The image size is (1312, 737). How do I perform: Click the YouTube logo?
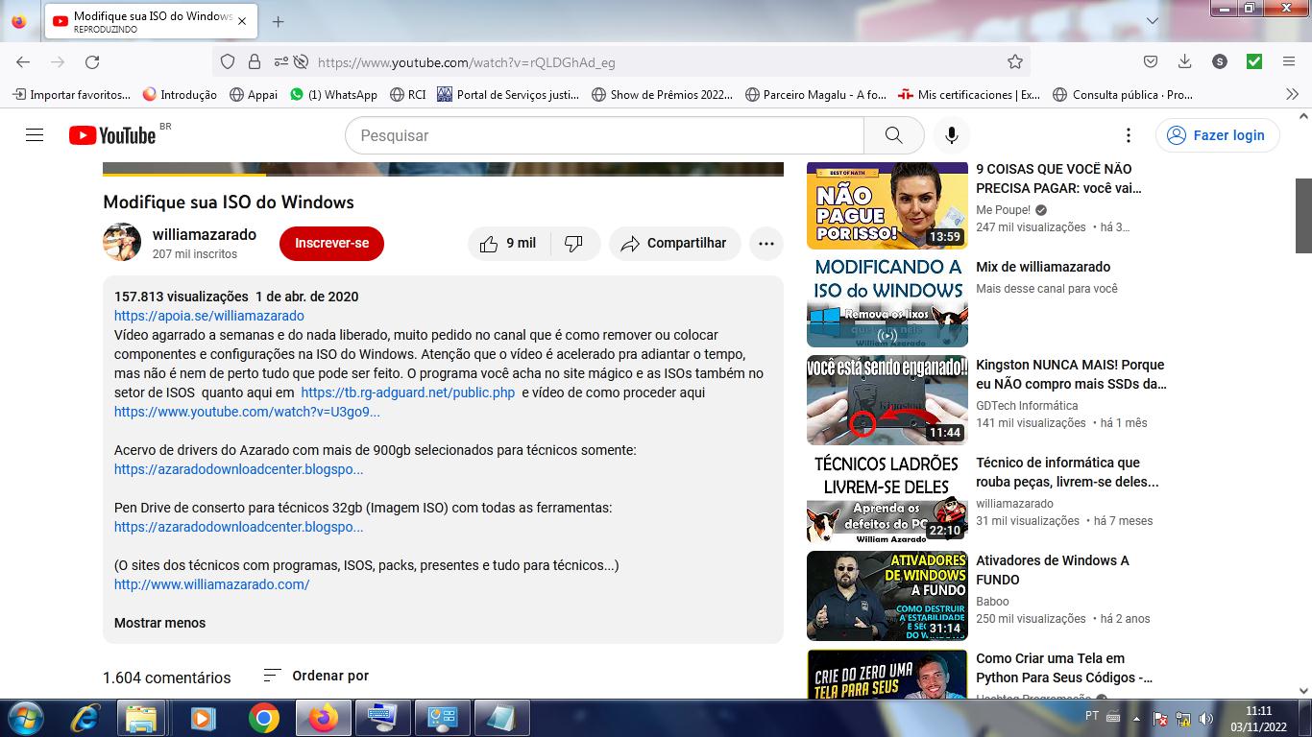coord(112,135)
